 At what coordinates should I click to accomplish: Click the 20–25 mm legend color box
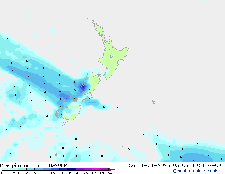click(x=64, y=169)
